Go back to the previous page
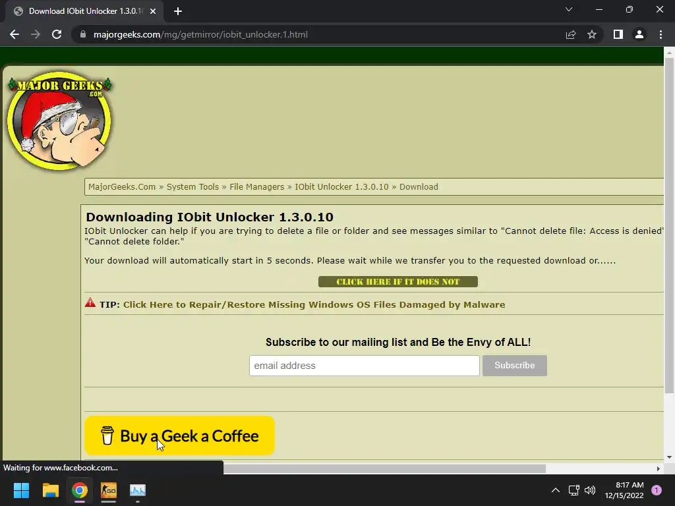 click(15, 34)
